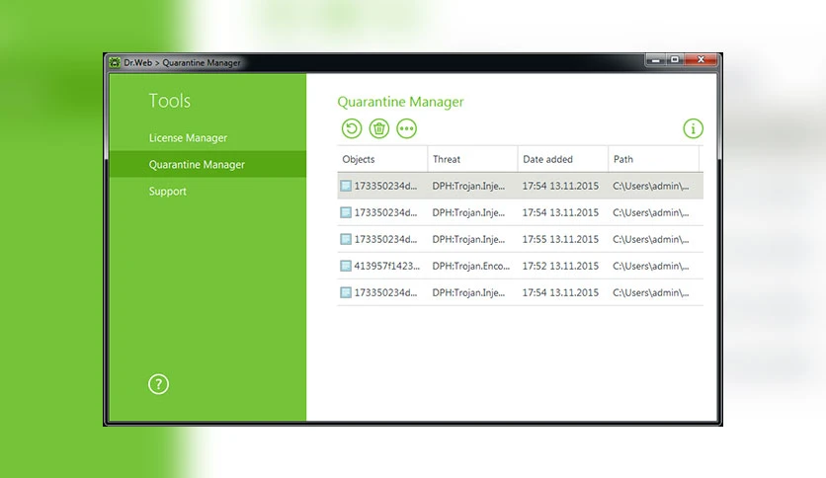Click object name in the 17:55 row
The height and width of the screenshot is (478, 826).
click(x=385, y=239)
